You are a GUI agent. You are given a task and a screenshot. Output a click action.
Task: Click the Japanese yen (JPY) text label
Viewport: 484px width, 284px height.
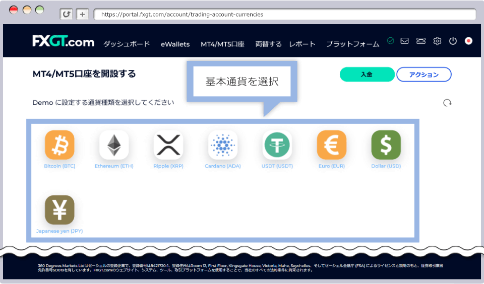coord(59,231)
